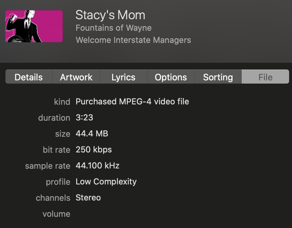Click the sample rate field label
292x228 pixels.
(x=48, y=166)
